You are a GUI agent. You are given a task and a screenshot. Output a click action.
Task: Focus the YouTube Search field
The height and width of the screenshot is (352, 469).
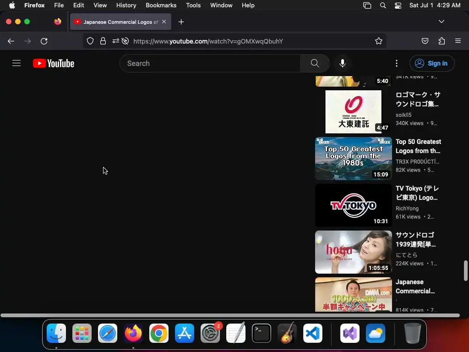tap(210, 63)
